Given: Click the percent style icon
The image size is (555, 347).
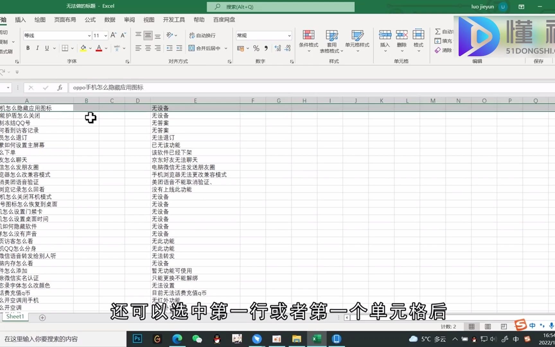Looking at the screenshot, I should pos(256,48).
